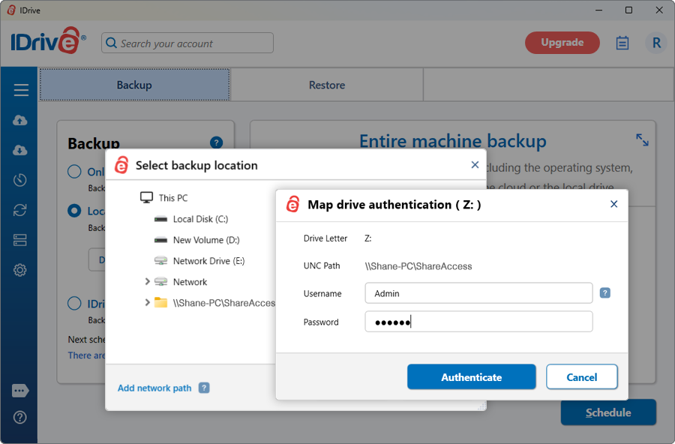The width and height of the screenshot is (675, 444).
Task: Open the scheduler clock sidebar icon
Action: click(x=19, y=180)
